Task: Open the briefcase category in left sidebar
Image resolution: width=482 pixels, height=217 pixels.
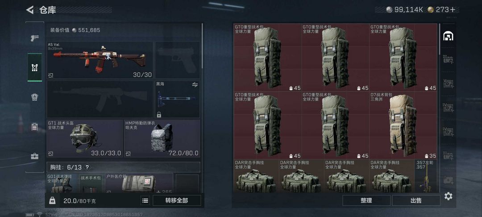Action: tap(34, 156)
